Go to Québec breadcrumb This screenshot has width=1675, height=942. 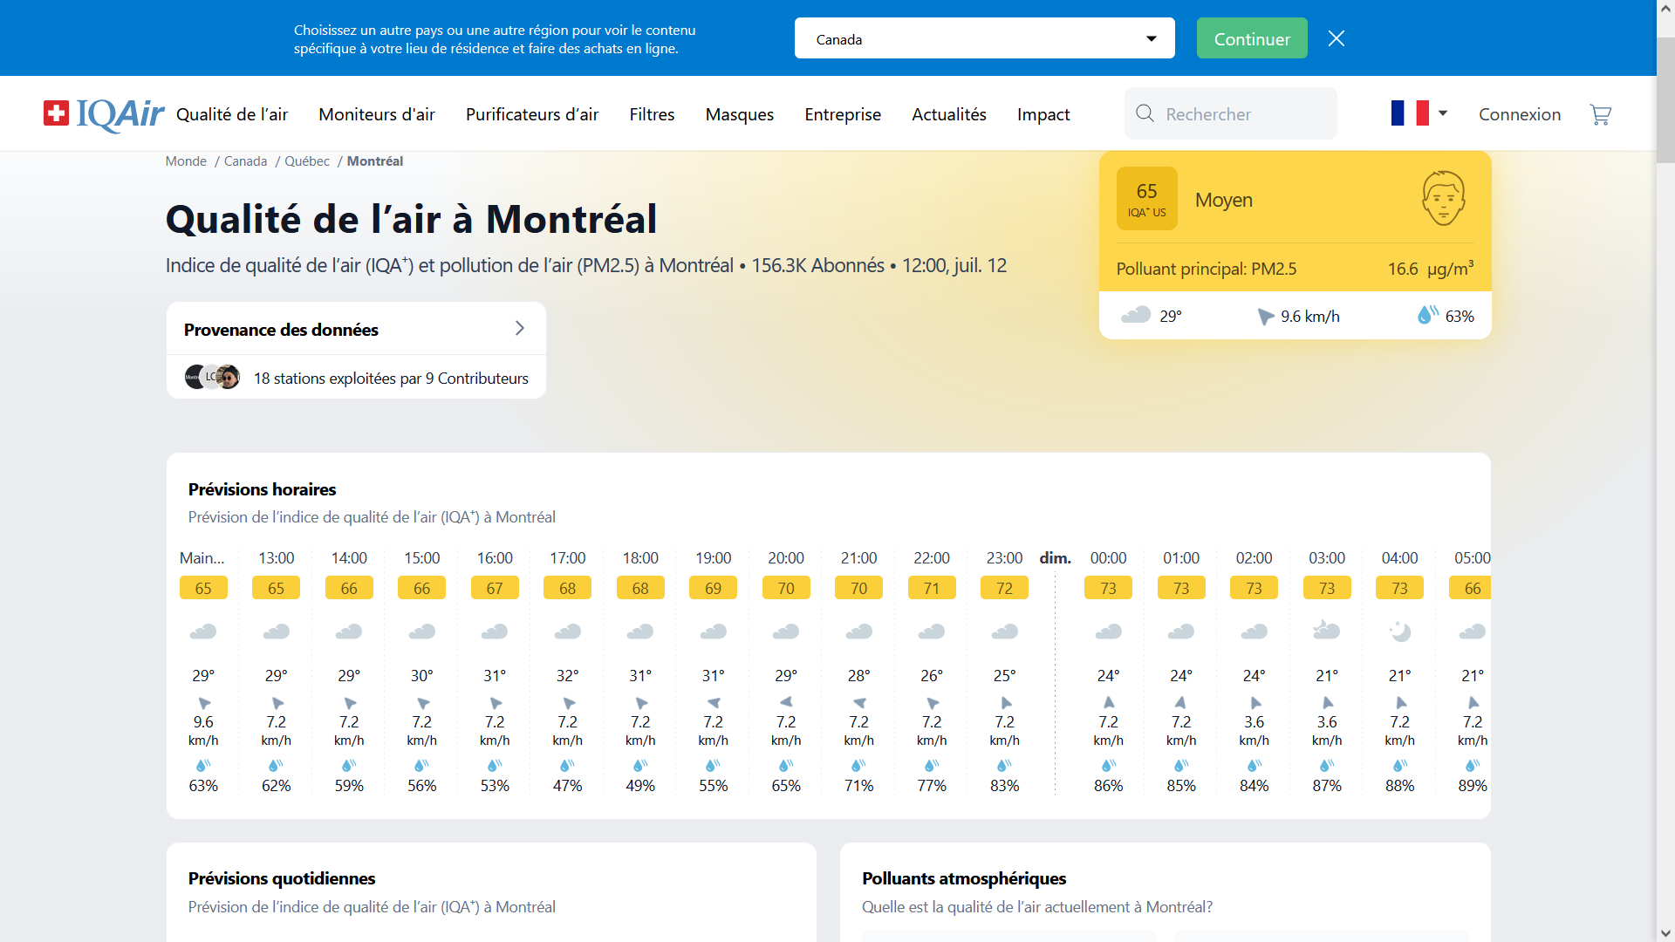[x=307, y=161]
